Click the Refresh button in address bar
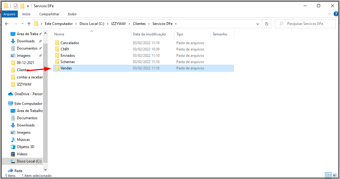This screenshot has height=179, width=340. click(x=266, y=24)
